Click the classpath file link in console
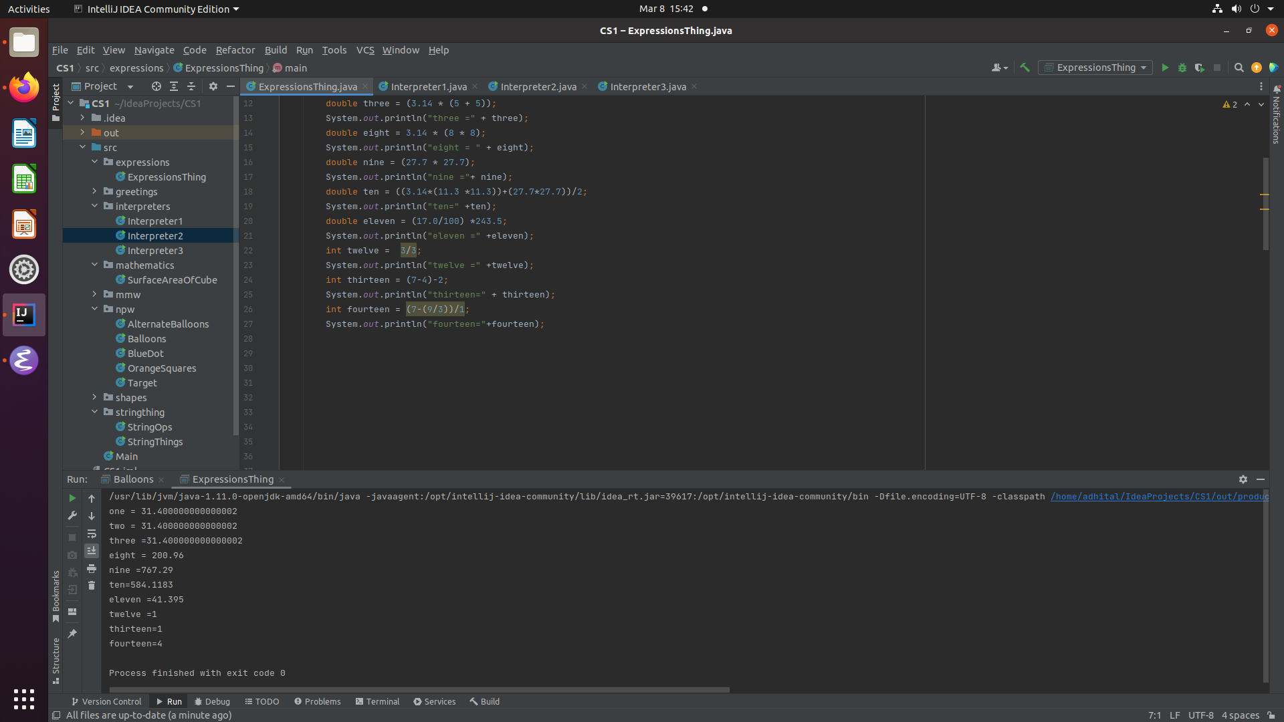Image resolution: width=1284 pixels, height=722 pixels. (1158, 497)
